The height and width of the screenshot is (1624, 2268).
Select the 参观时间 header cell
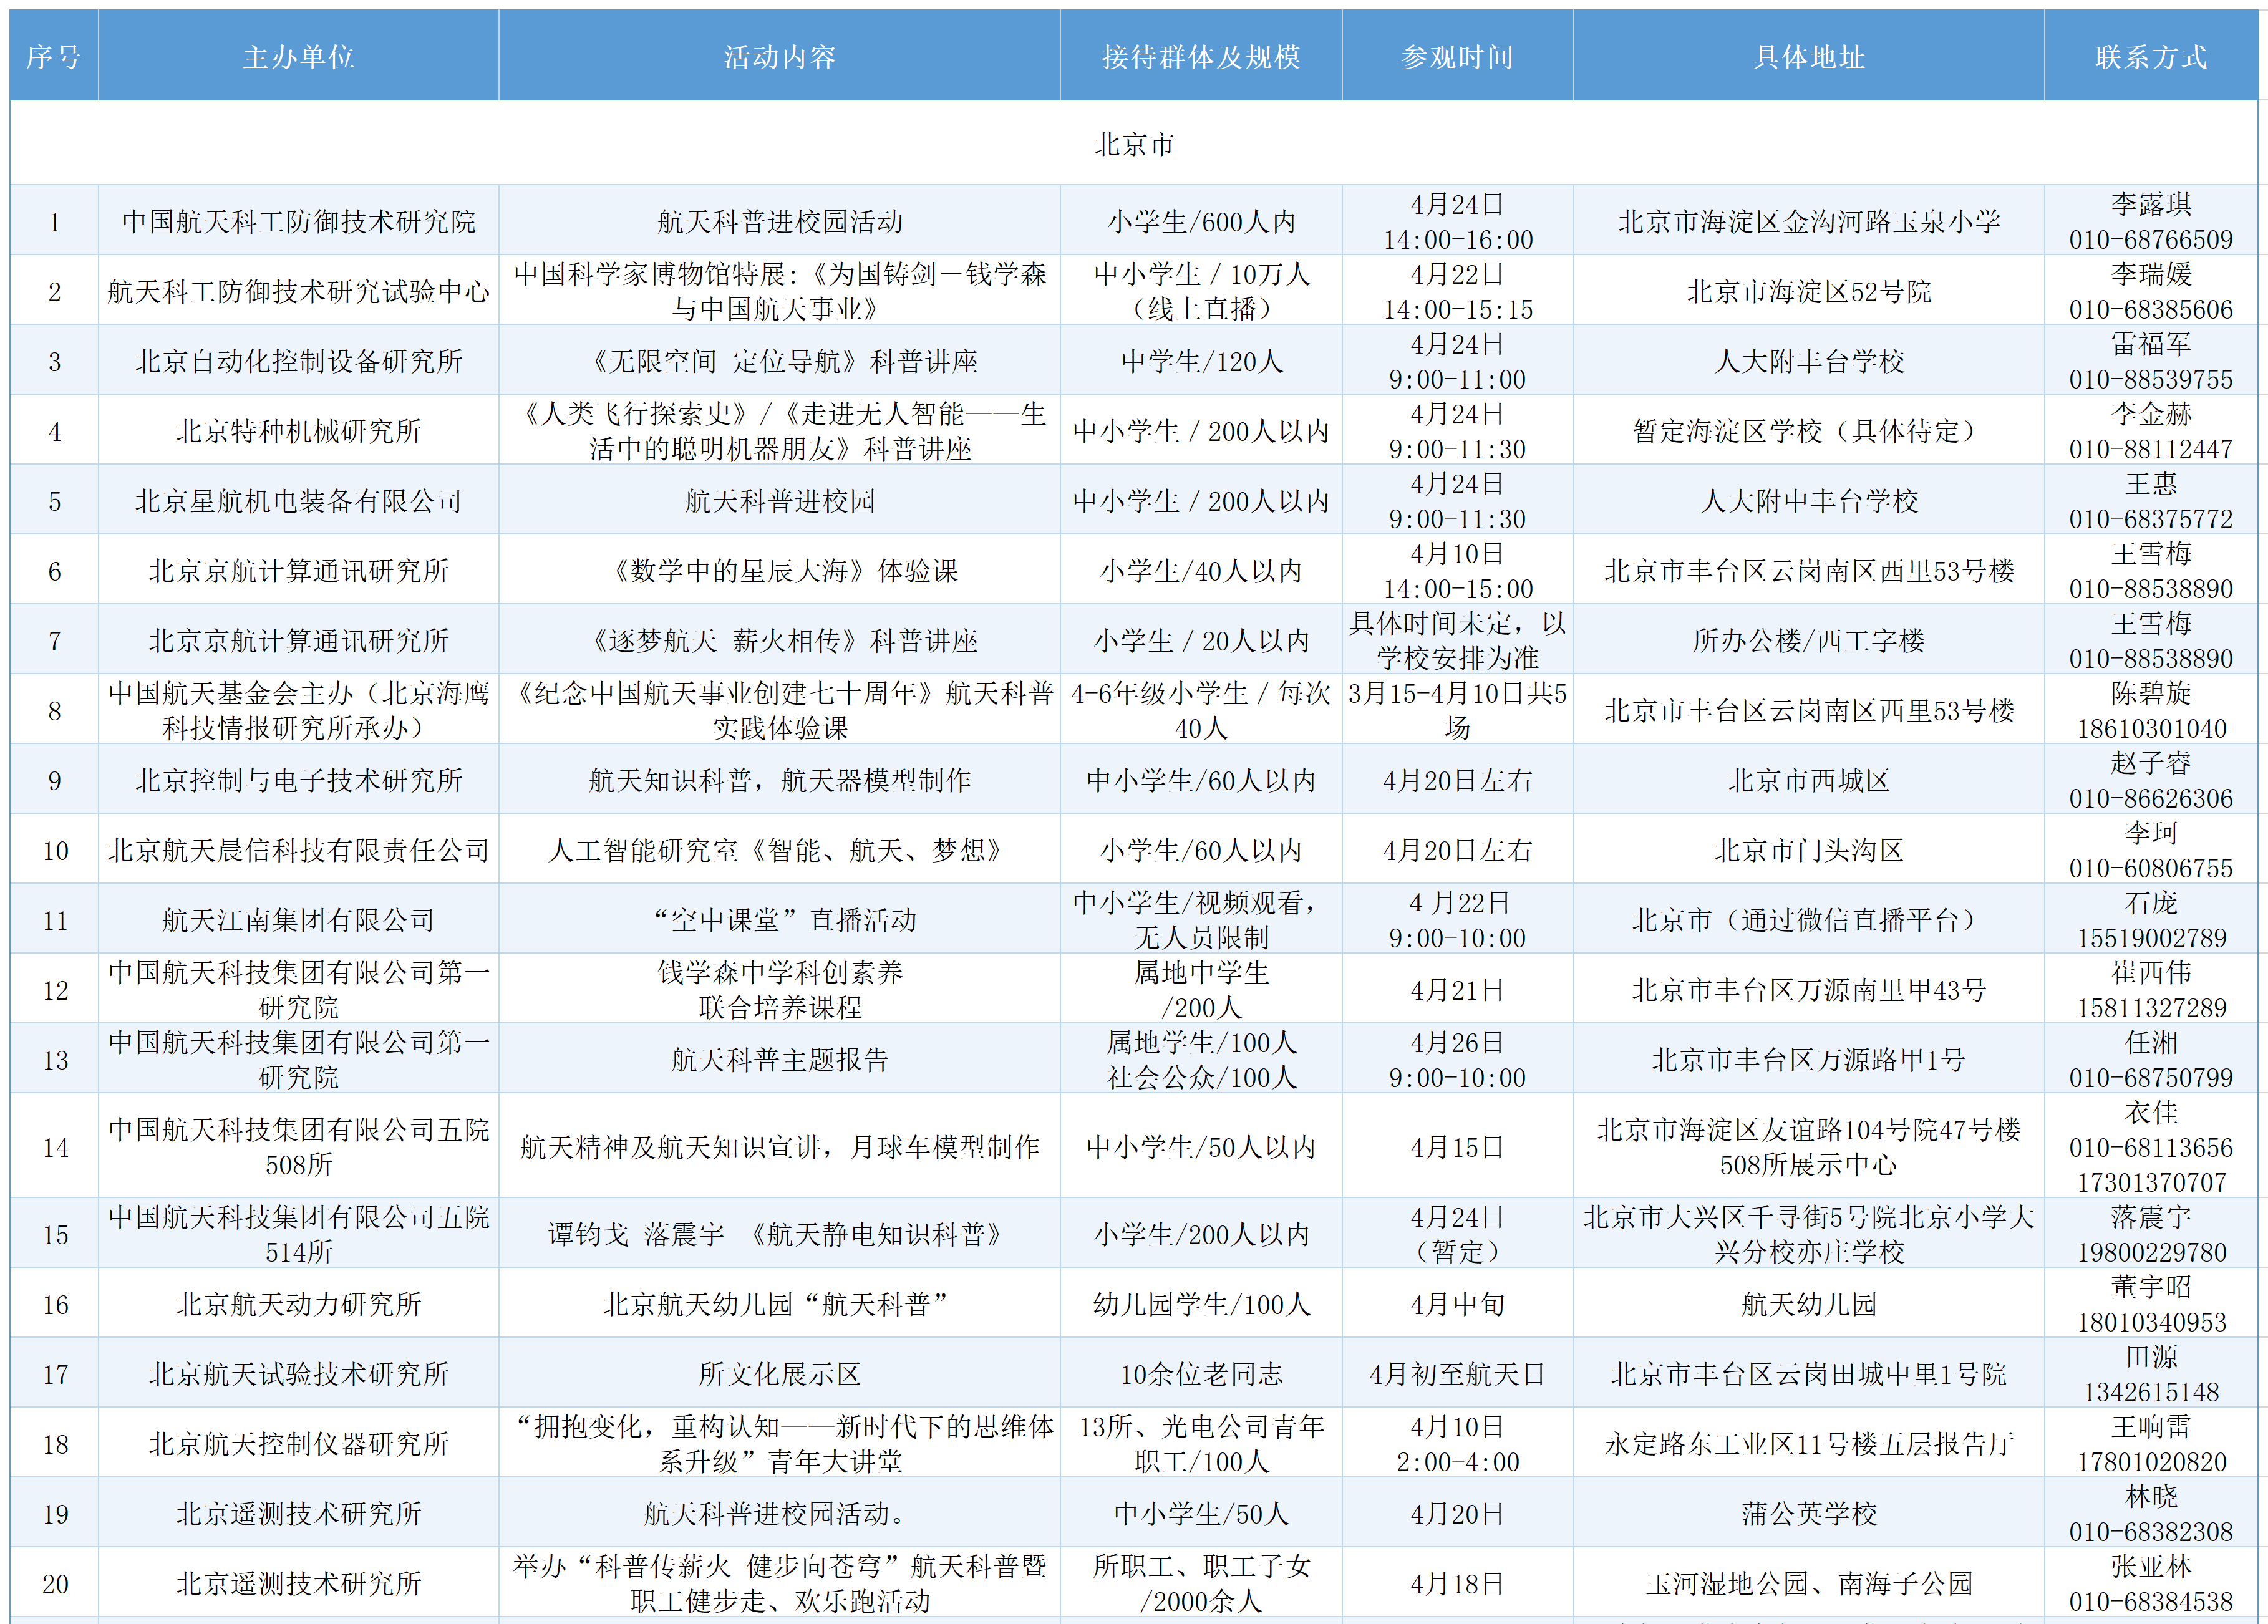[1457, 57]
